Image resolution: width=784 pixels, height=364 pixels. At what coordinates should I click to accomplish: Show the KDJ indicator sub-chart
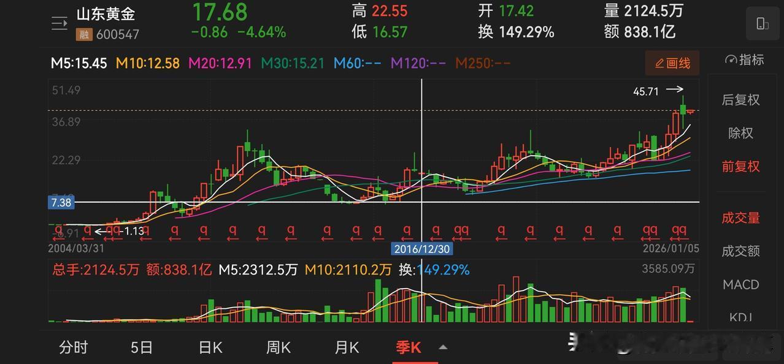coord(741,317)
